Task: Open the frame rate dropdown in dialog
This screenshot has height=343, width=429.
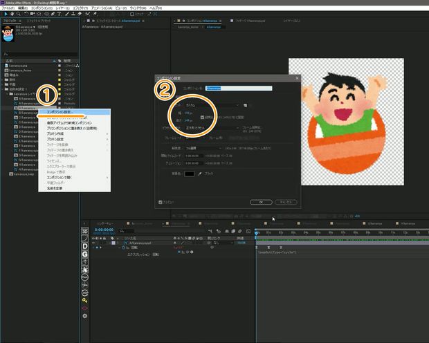Action: click(x=196, y=138)
